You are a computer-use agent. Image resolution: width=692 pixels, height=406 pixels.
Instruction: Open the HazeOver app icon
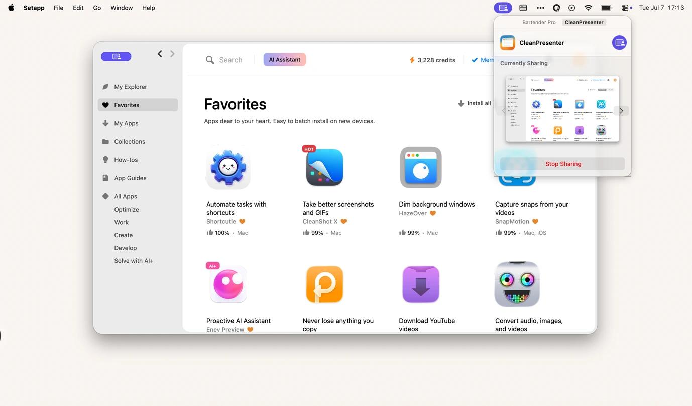[x=421, y=167]
